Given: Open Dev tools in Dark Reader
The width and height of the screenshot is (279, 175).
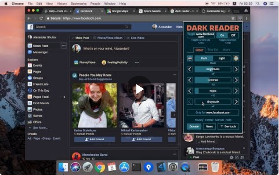Looking at the screenshot, I should click(x=229, y=126).
